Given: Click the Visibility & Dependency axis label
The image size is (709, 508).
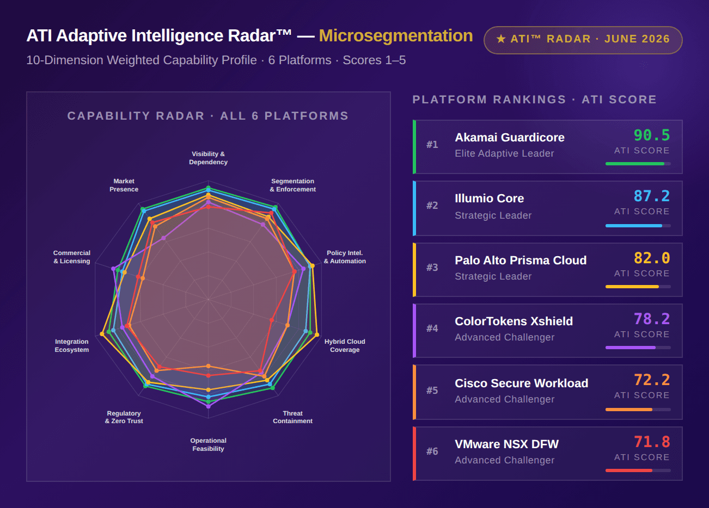Looking at the screenshot, I should tap(208, 158).
